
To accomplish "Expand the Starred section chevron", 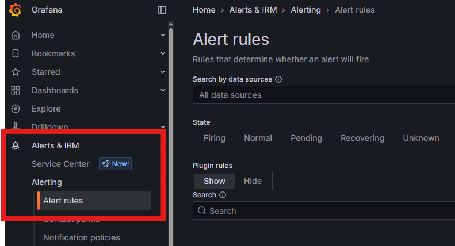I will tap(163, 72).
